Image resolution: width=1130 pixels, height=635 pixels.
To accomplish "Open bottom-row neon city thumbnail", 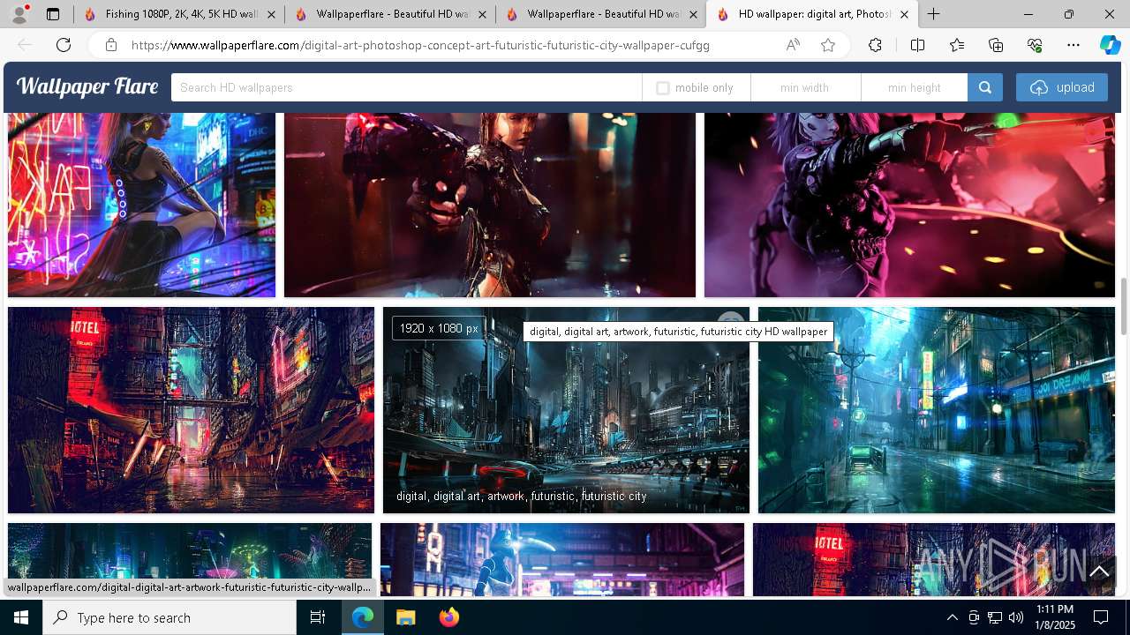I will point(190,560).
